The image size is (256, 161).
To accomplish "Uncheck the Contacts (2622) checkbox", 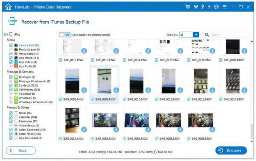I will (11, 85).
